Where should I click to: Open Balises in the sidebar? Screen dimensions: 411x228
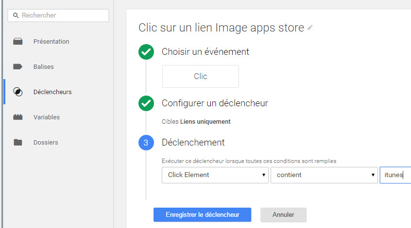click(44, 67)
